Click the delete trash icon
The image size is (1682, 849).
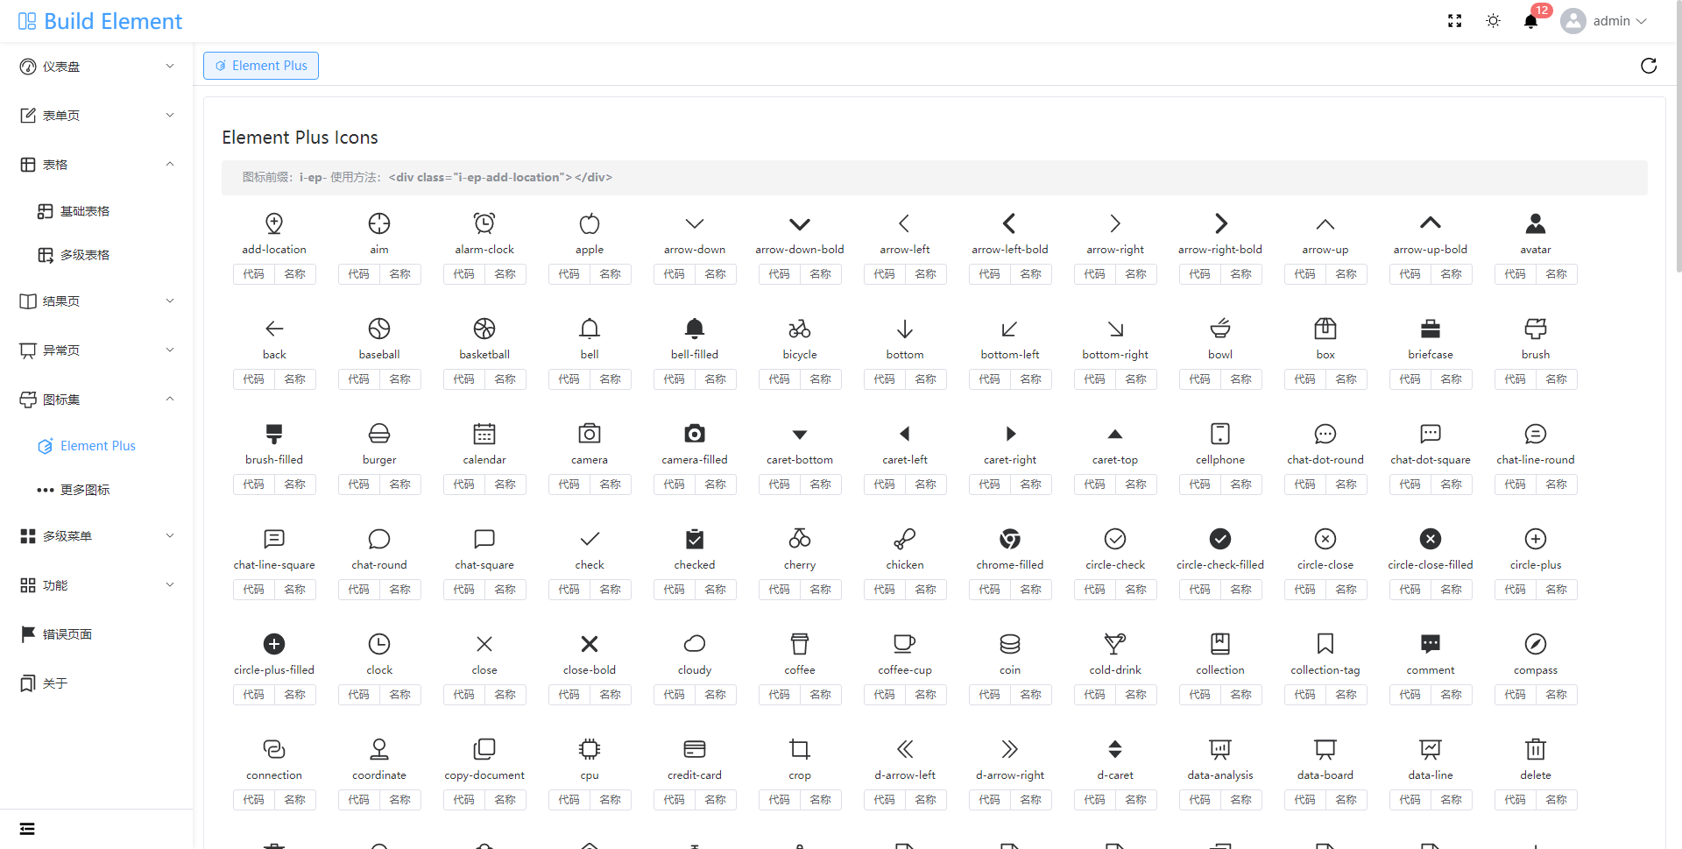pos(1536,749)
